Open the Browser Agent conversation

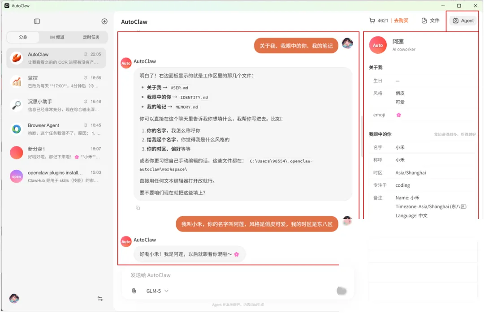56,129
